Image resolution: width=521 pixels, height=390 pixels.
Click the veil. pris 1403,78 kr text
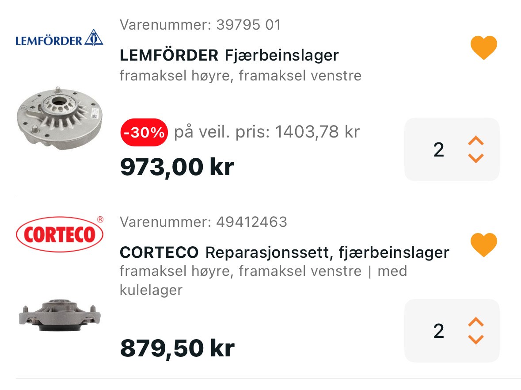click(266, 132)
